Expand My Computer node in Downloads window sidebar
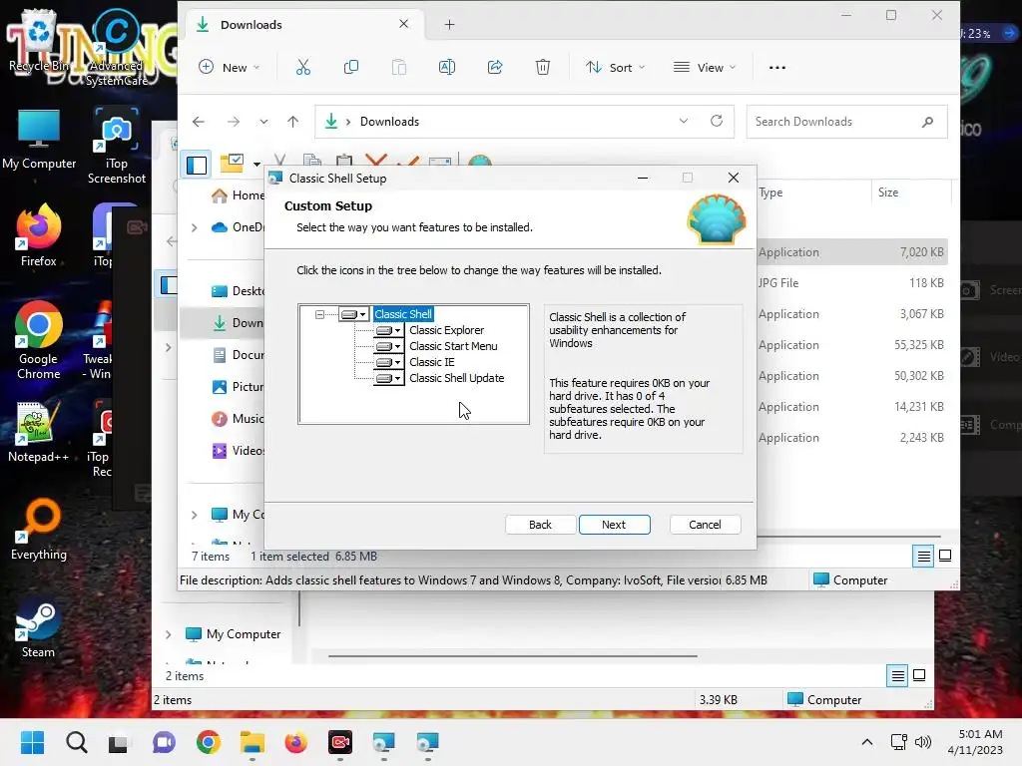The image size is (1022, 766). [x=195, y=515]
